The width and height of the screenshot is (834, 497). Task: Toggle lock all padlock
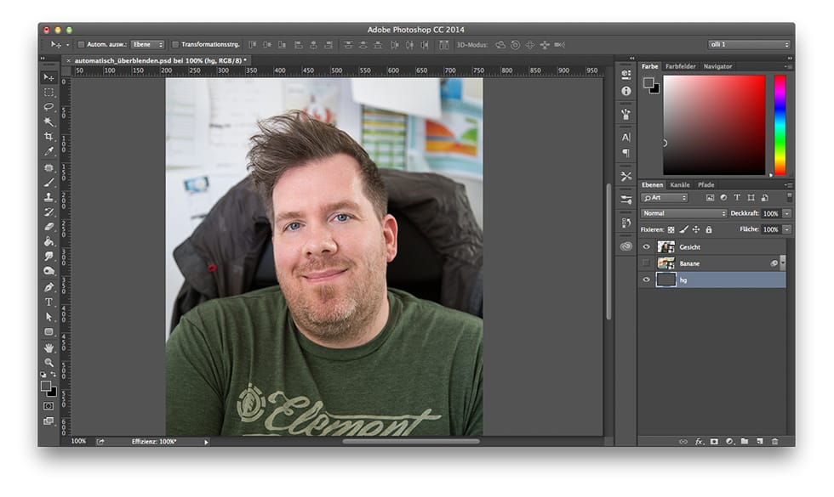708,230
